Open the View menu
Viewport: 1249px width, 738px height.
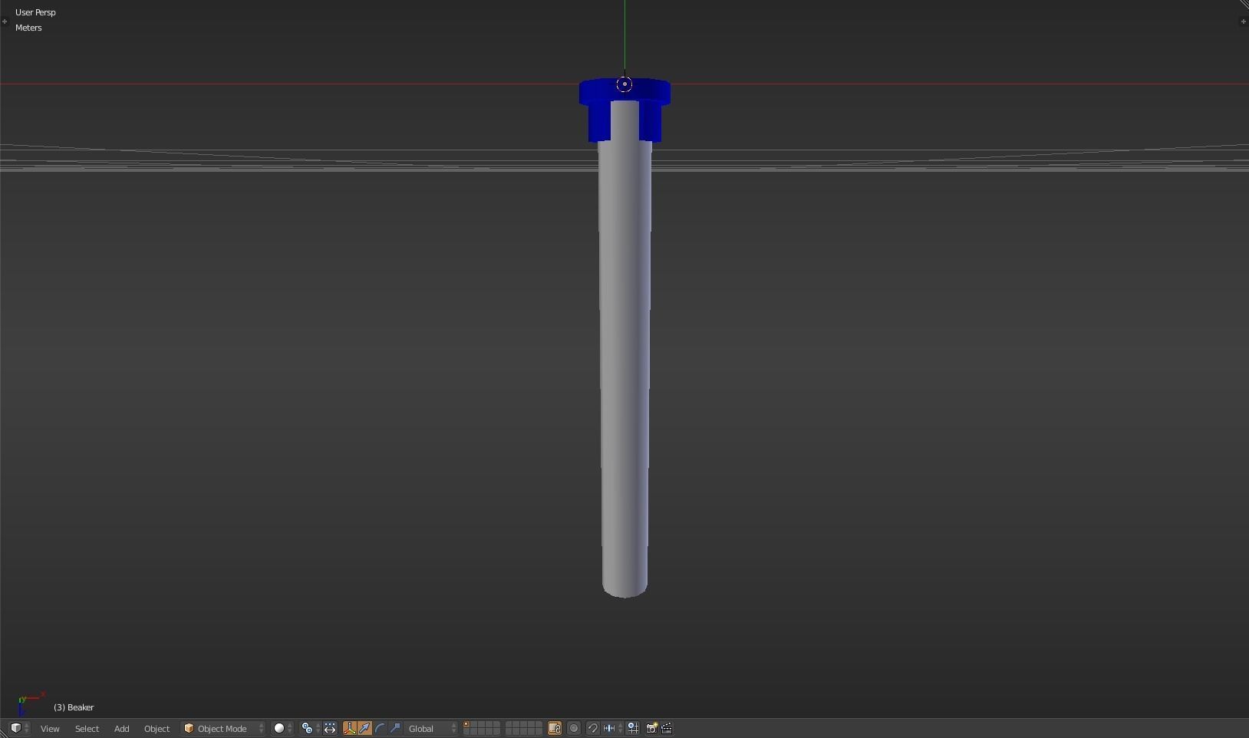[50, 728]
